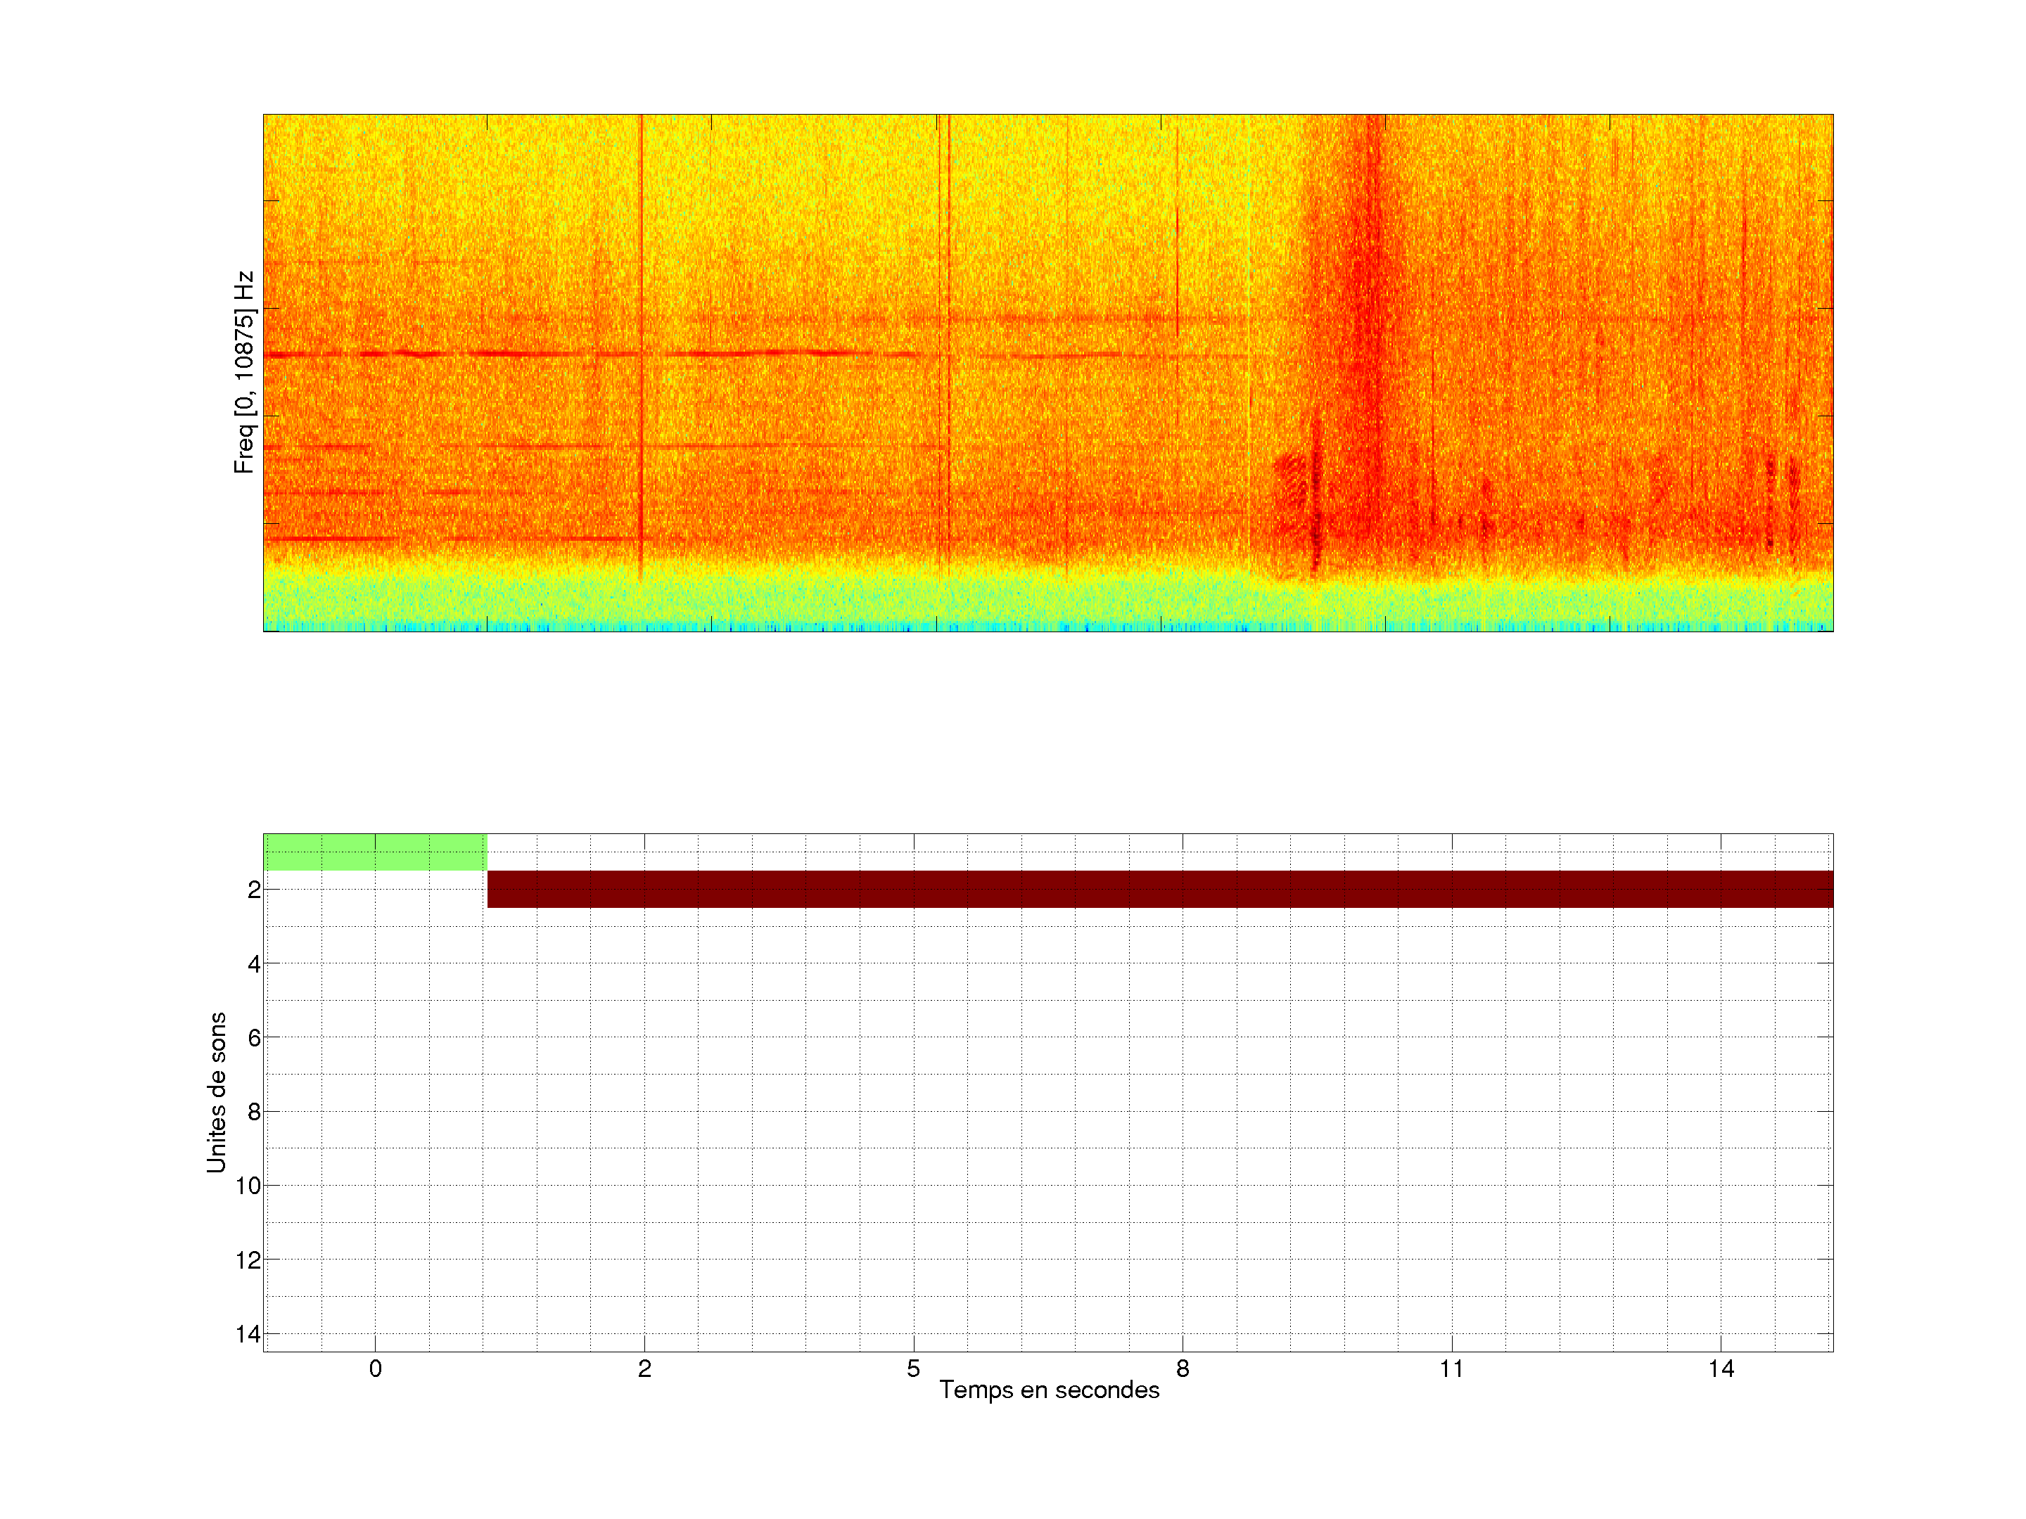Click the y-axis tick label '4'

(254, 964)
